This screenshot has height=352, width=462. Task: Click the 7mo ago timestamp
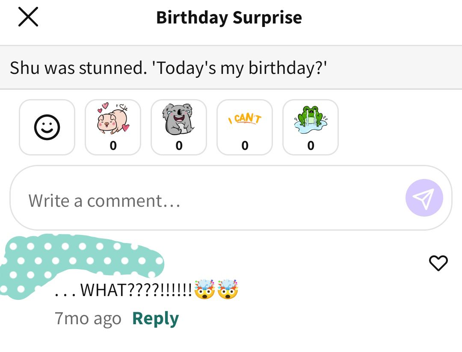pos(88,318)
